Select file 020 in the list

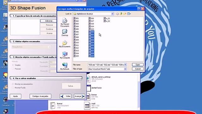91,29
